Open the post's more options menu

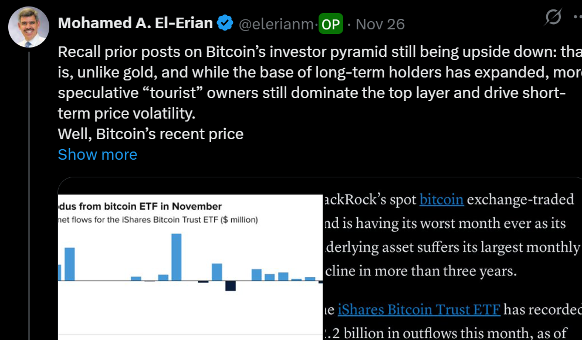coord(577,18)
